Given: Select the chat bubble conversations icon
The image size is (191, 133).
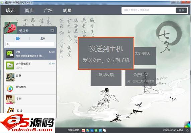Looking at the screenshot, I should click(18, 39).
